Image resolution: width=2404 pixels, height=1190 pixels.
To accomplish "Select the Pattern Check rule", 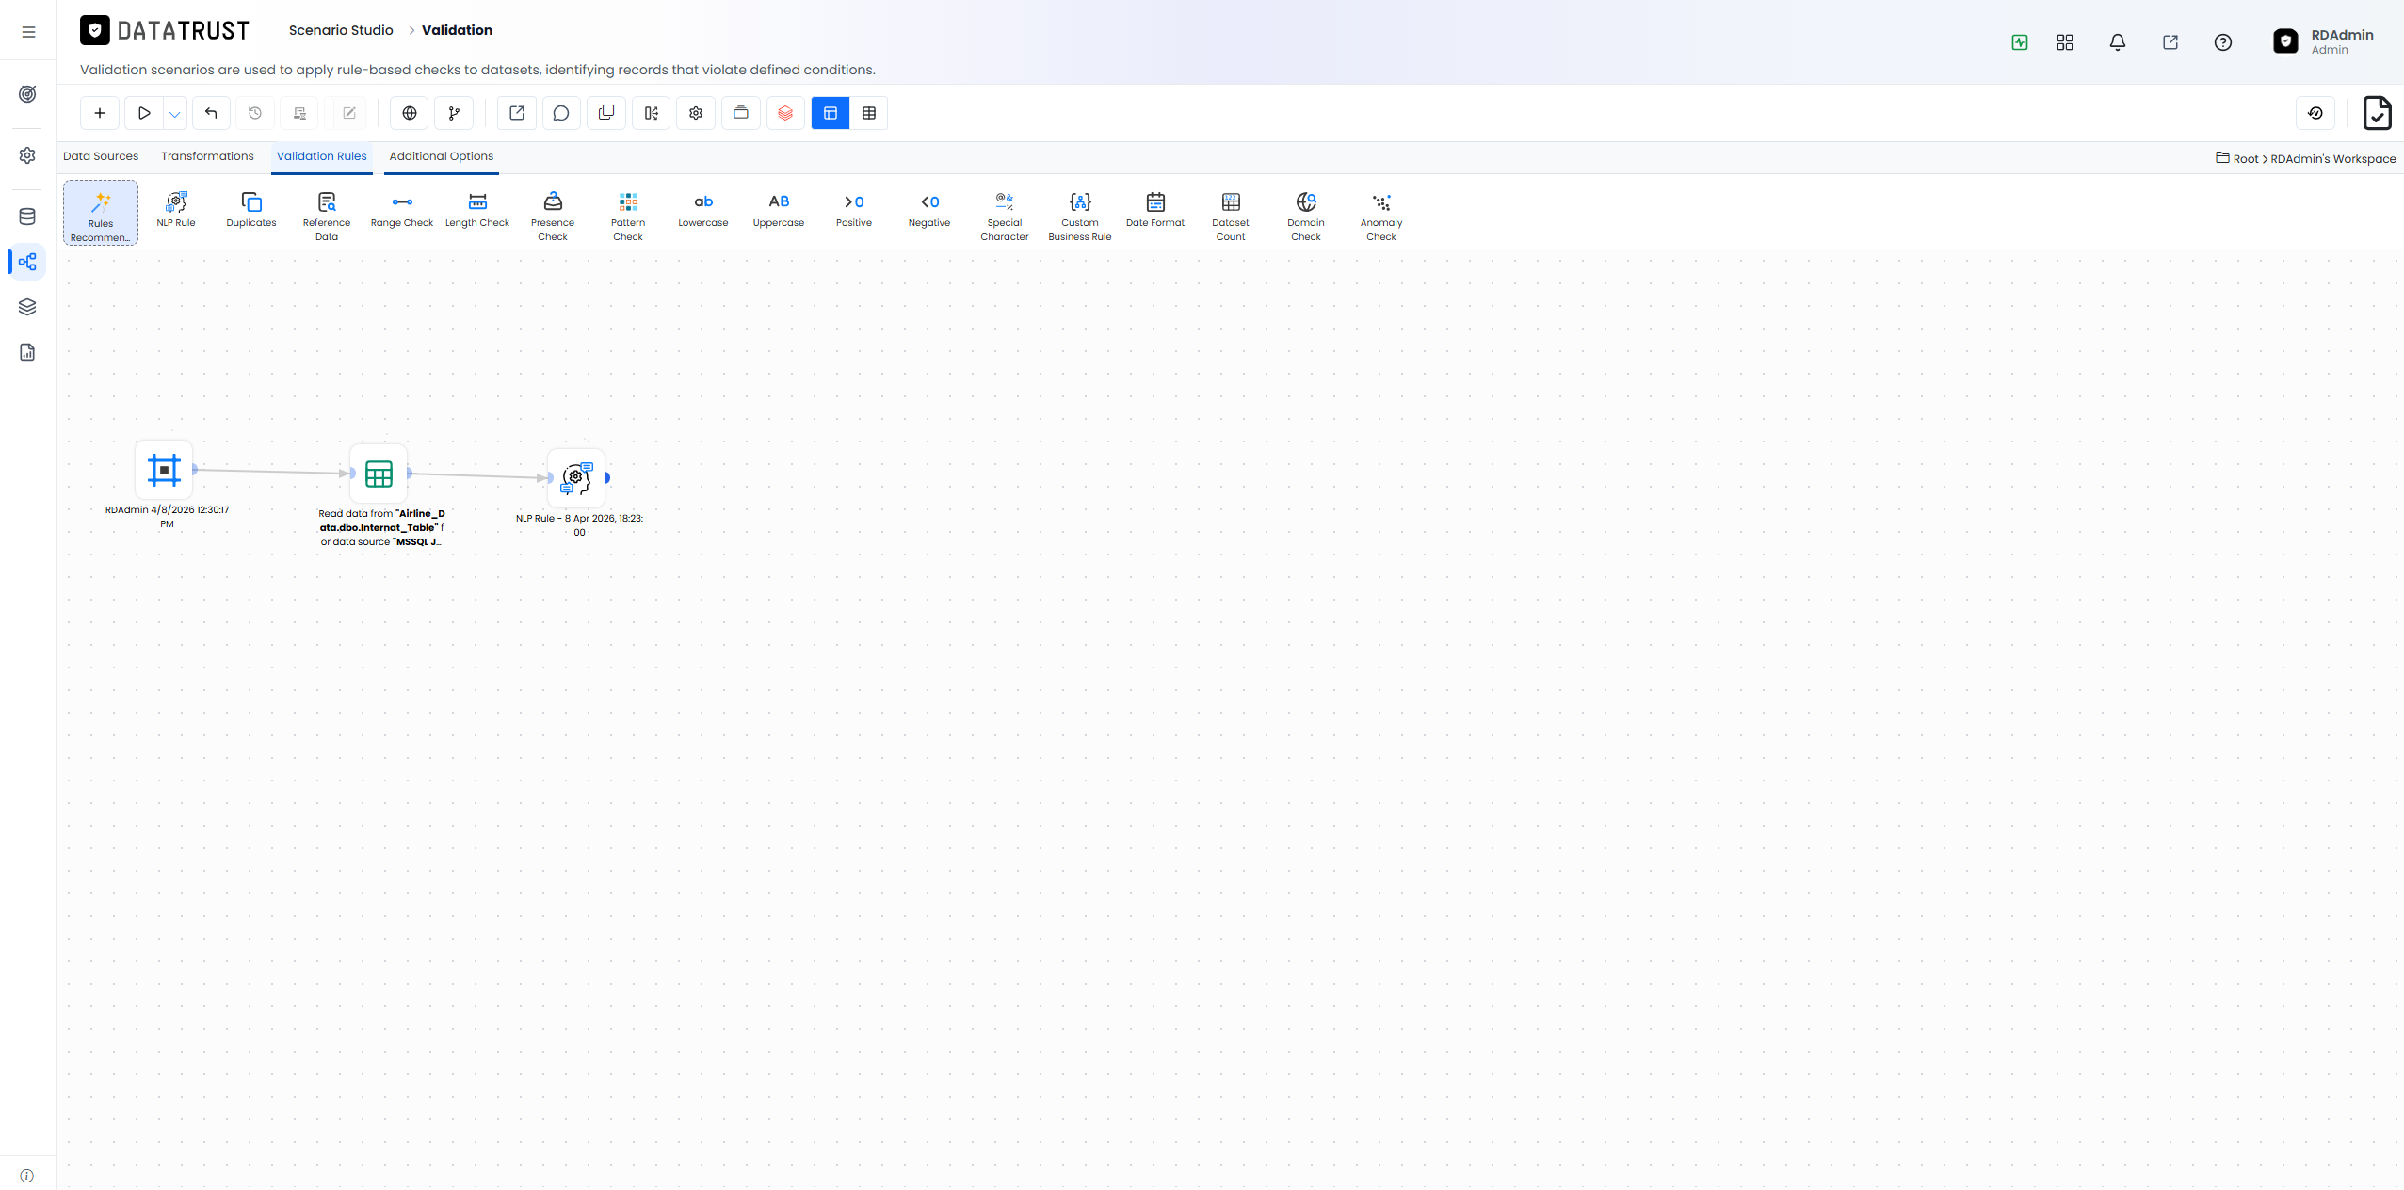I will 628,216.
